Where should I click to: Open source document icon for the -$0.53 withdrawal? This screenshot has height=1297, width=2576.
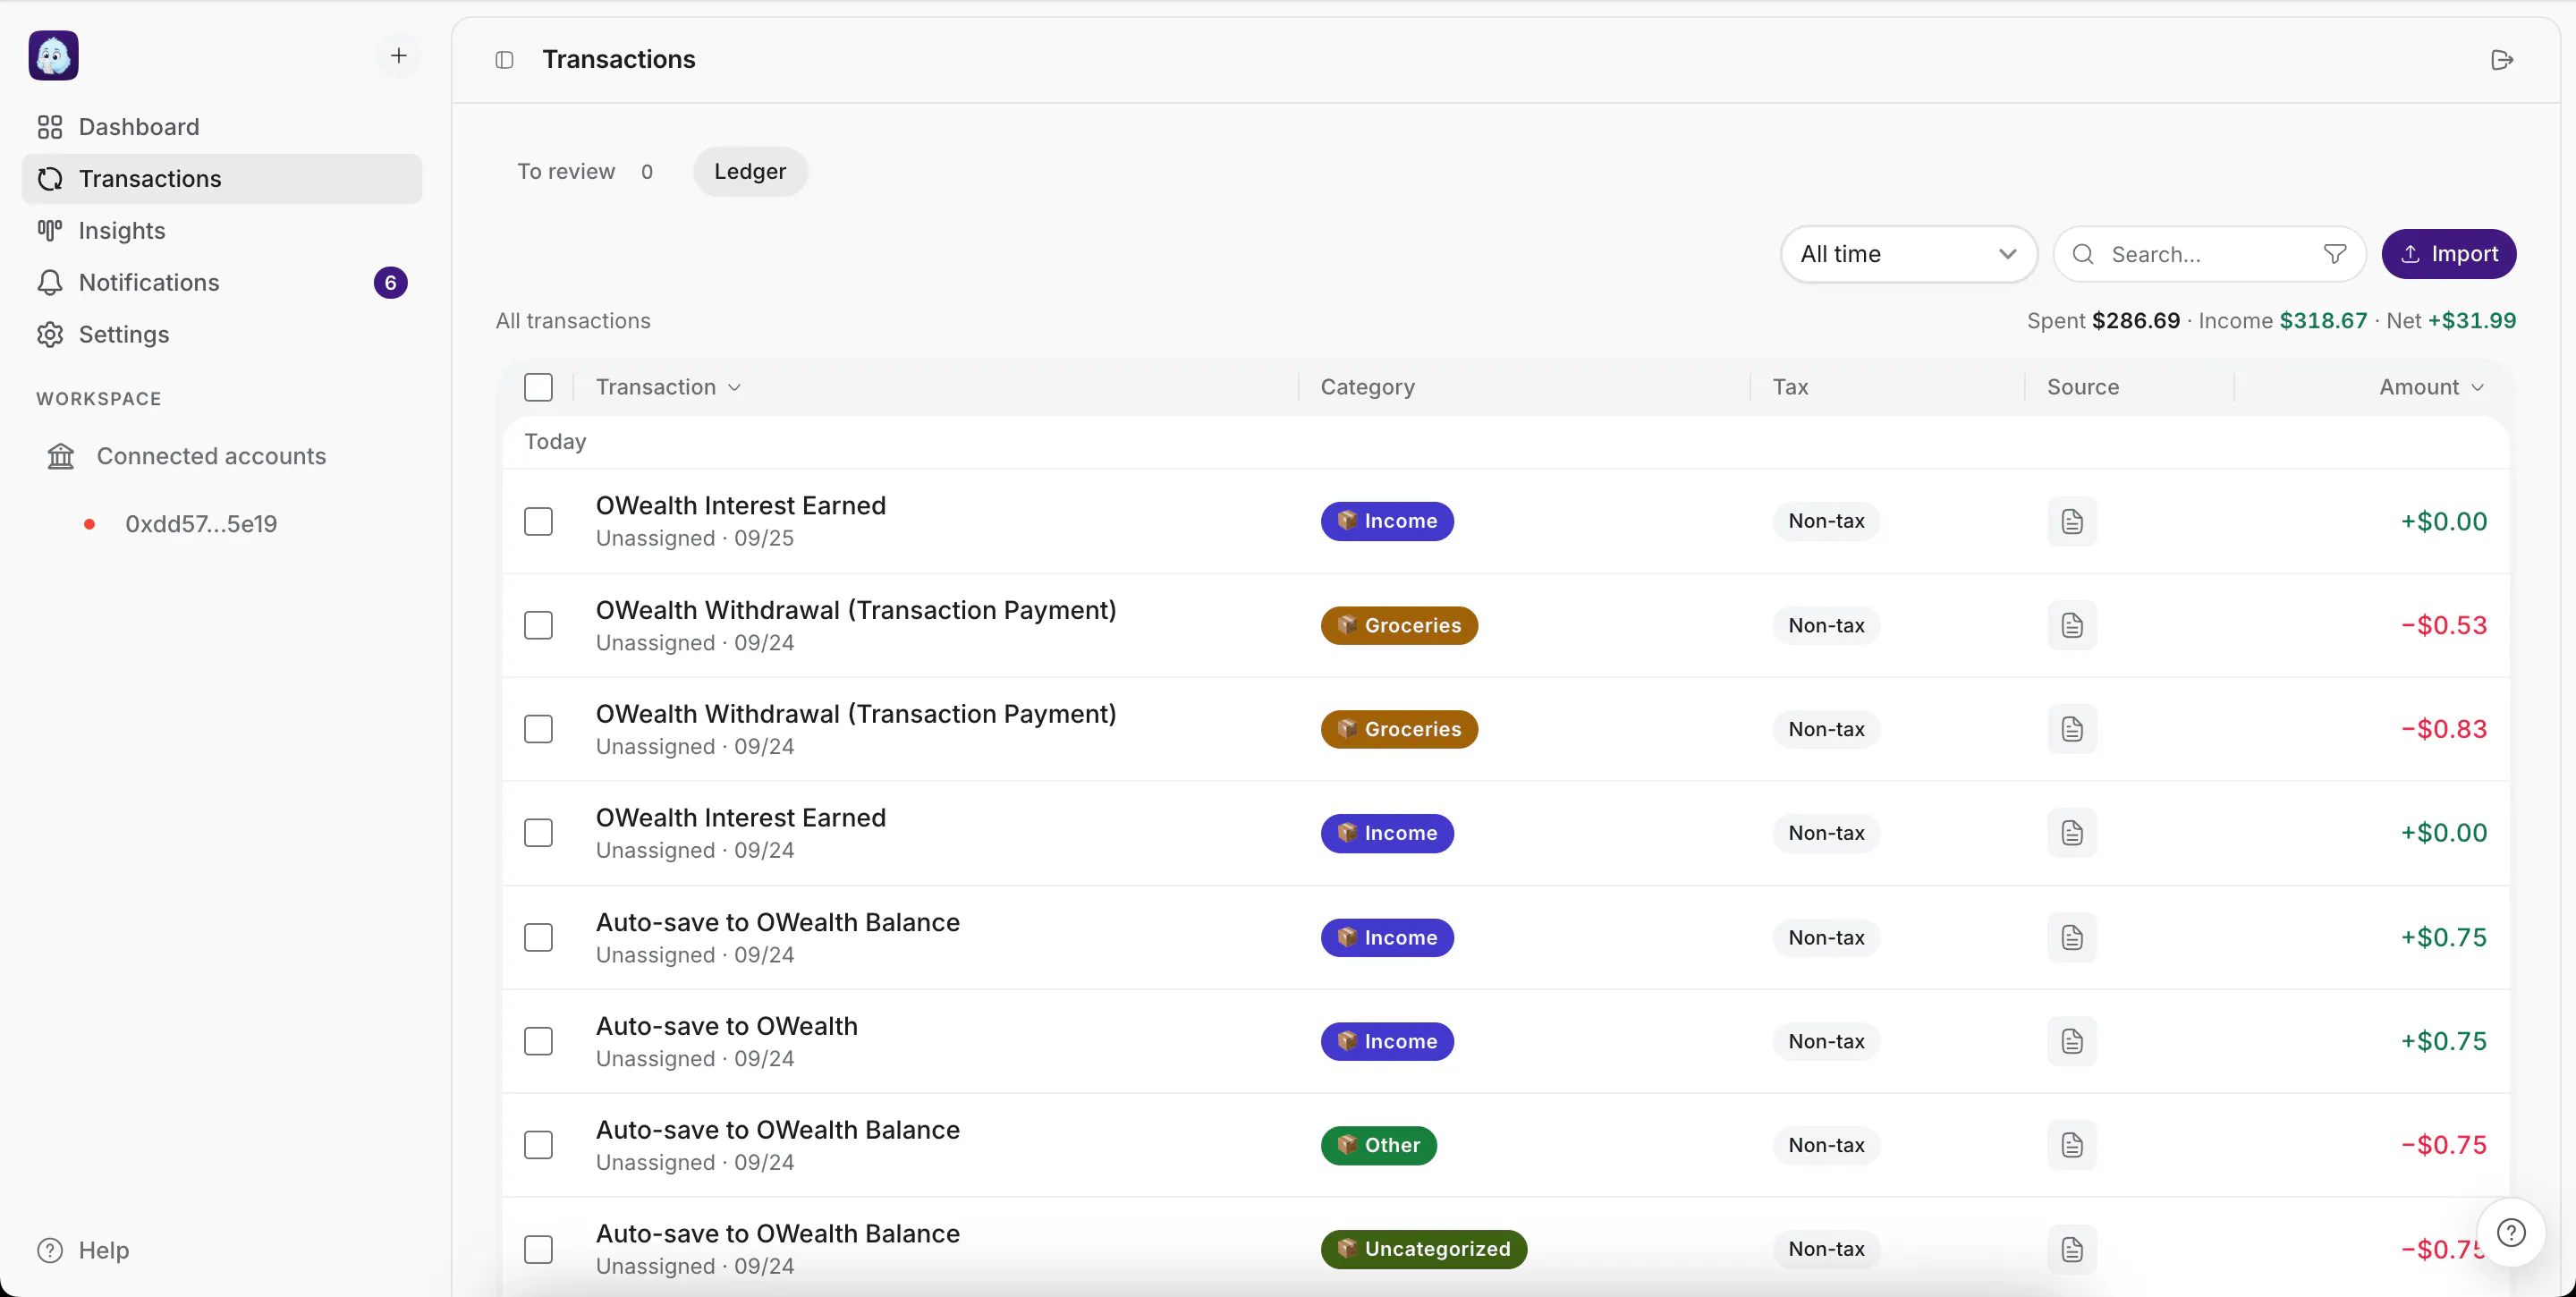point(2072,625)
